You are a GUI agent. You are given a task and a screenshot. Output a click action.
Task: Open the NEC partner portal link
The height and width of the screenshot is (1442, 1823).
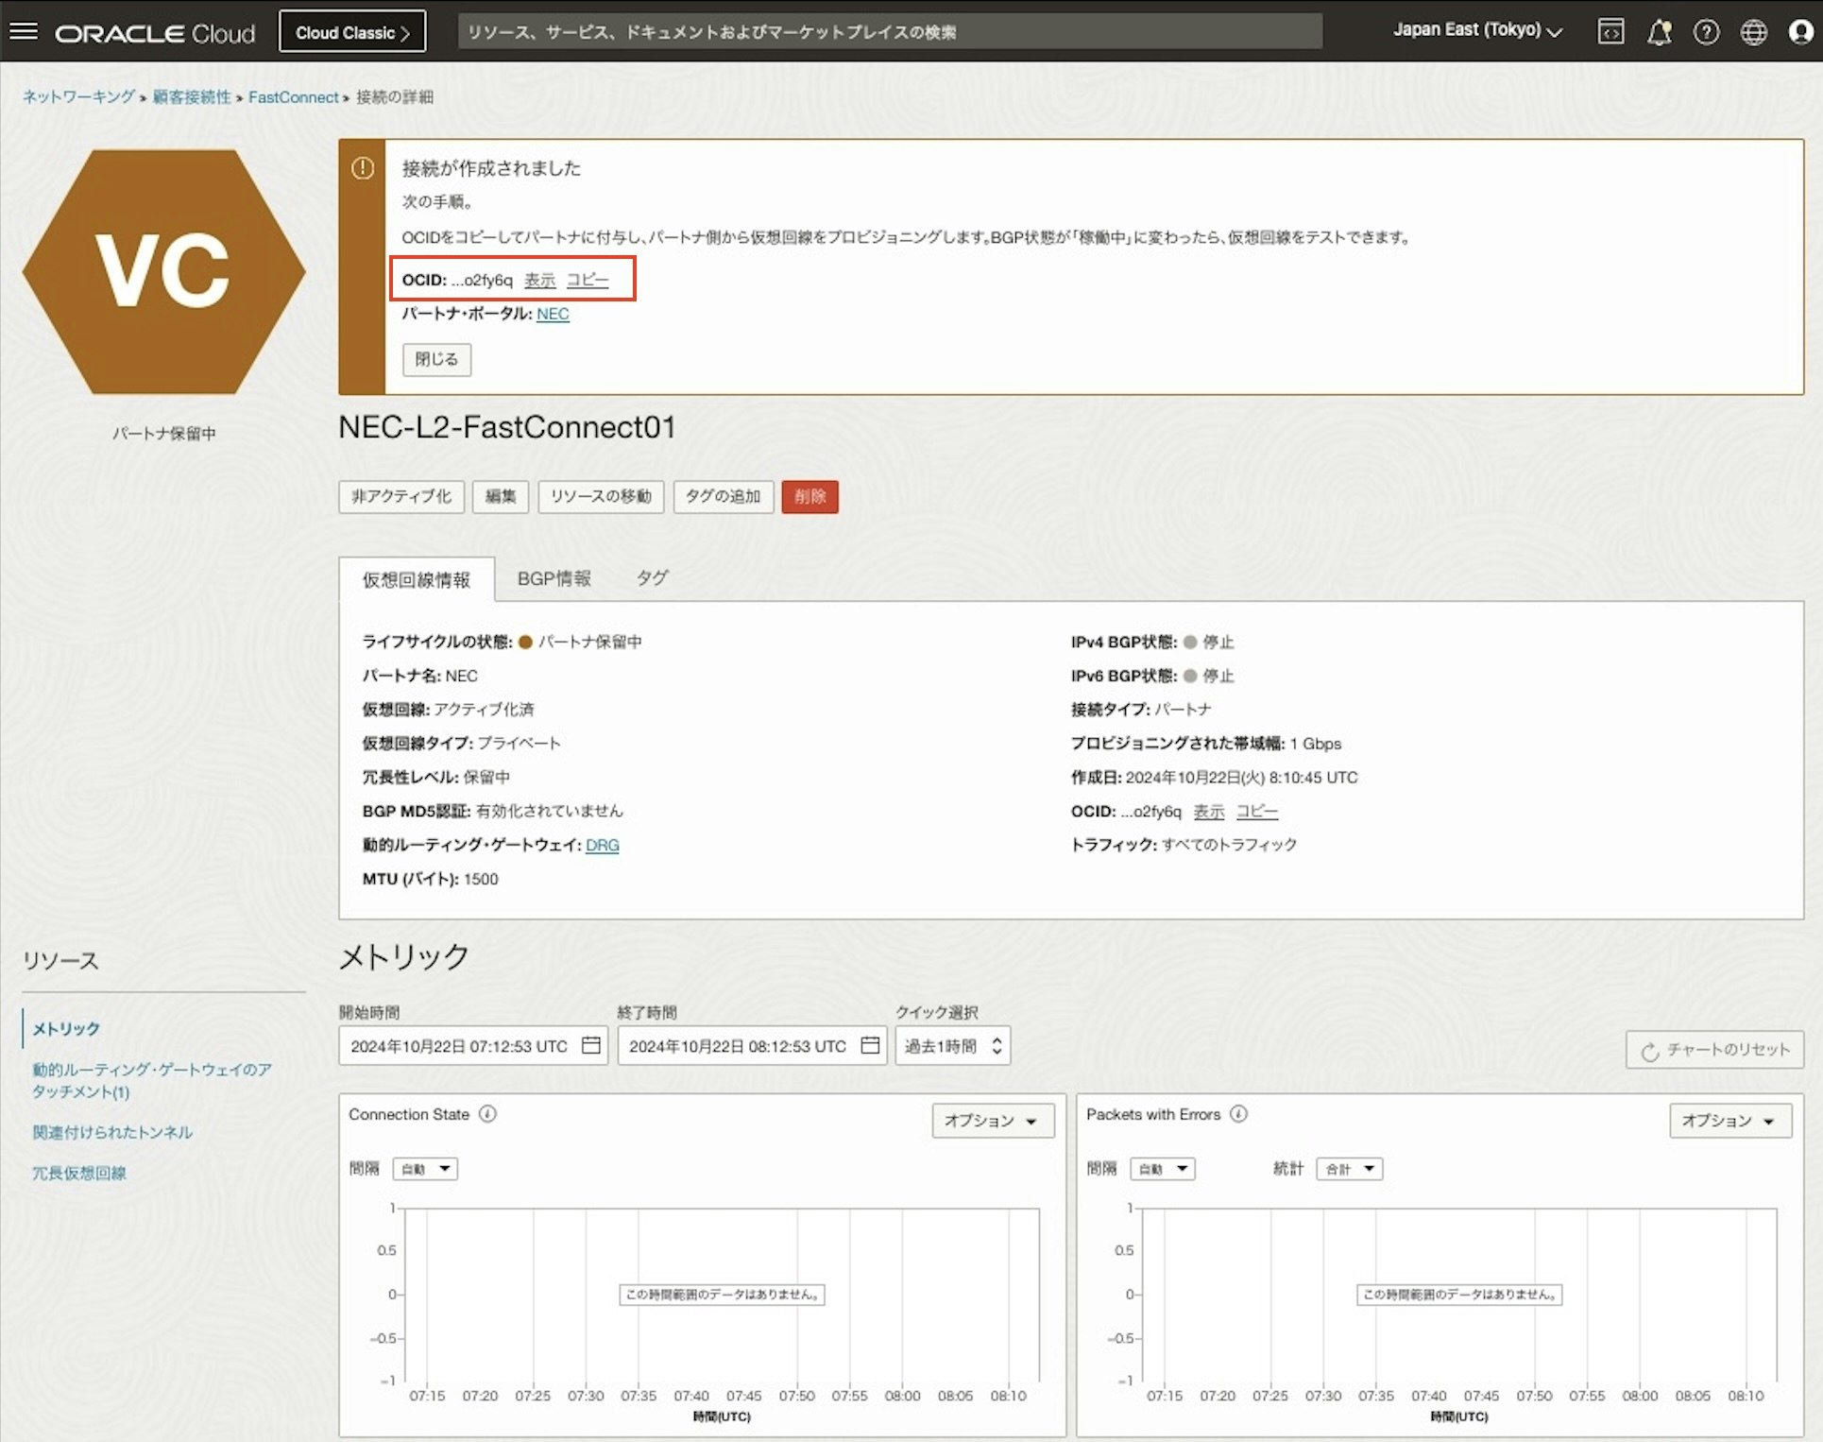553,314
